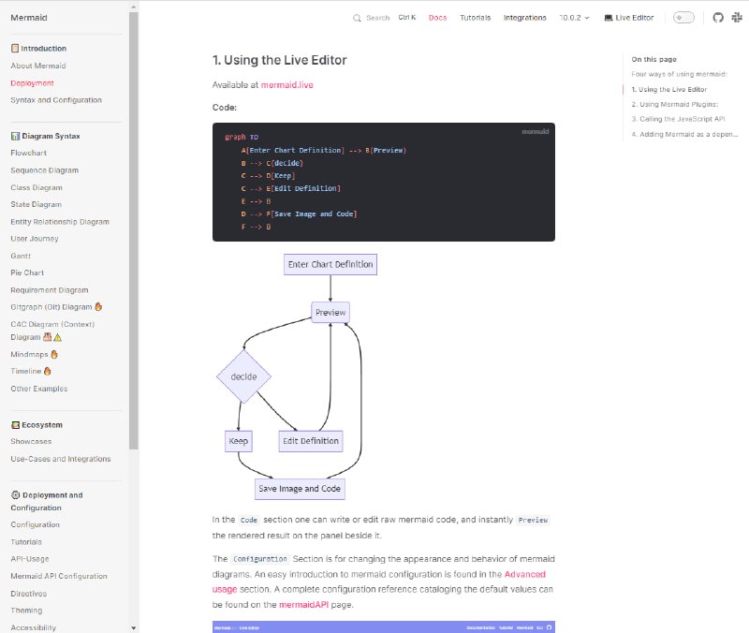Click the Introduction section book icon
749x633 pixels.
click(15, 48)
